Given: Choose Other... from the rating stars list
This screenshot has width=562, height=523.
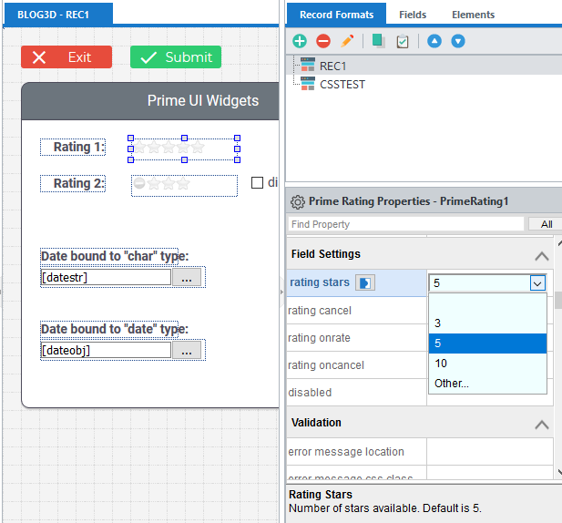Looking at the screenshot, I should (487, 384).
